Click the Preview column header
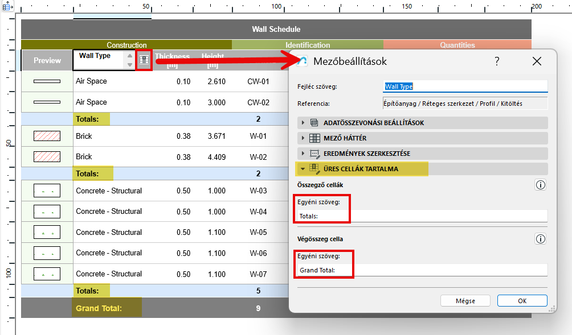This screenshot has height=335, width=572. pyautogui.click(x=47, y=60)
